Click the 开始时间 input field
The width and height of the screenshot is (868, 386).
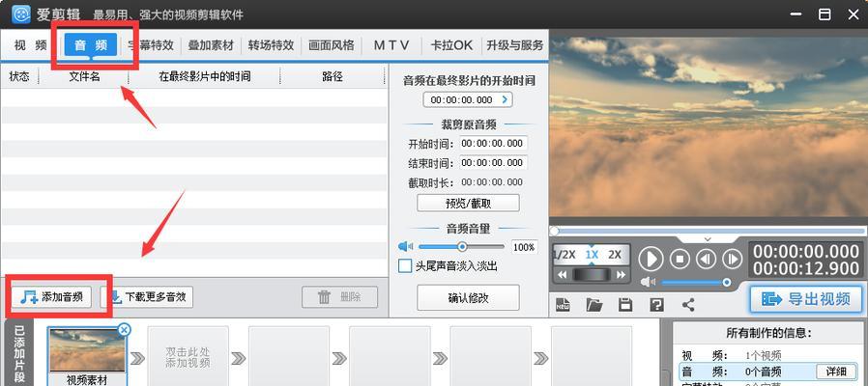[x=493, y=144]
